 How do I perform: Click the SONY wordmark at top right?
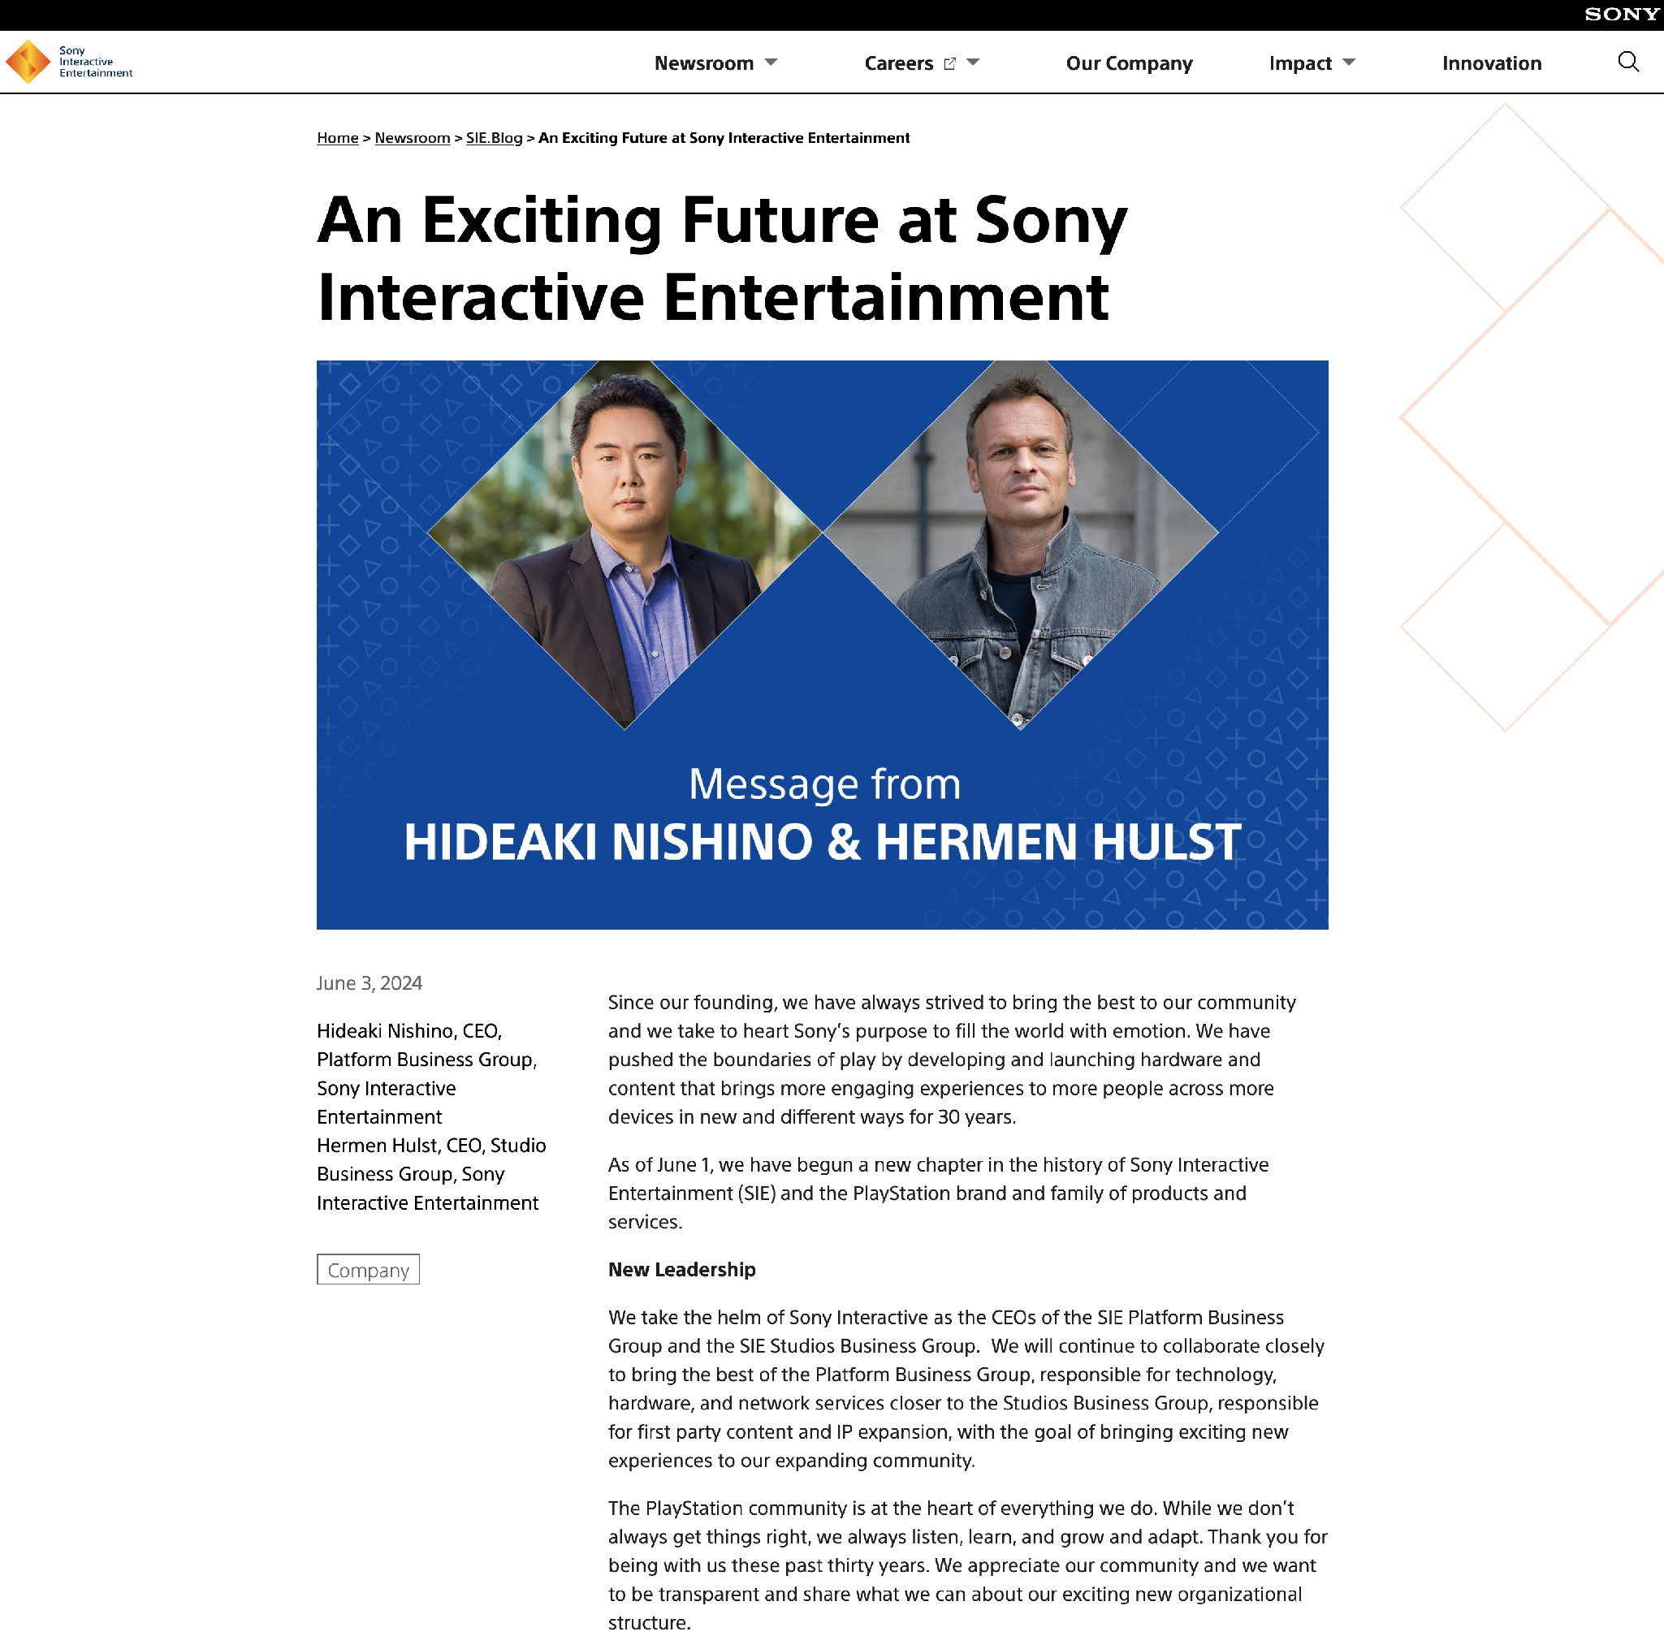pyautogui.click(x=1623, y=14)
